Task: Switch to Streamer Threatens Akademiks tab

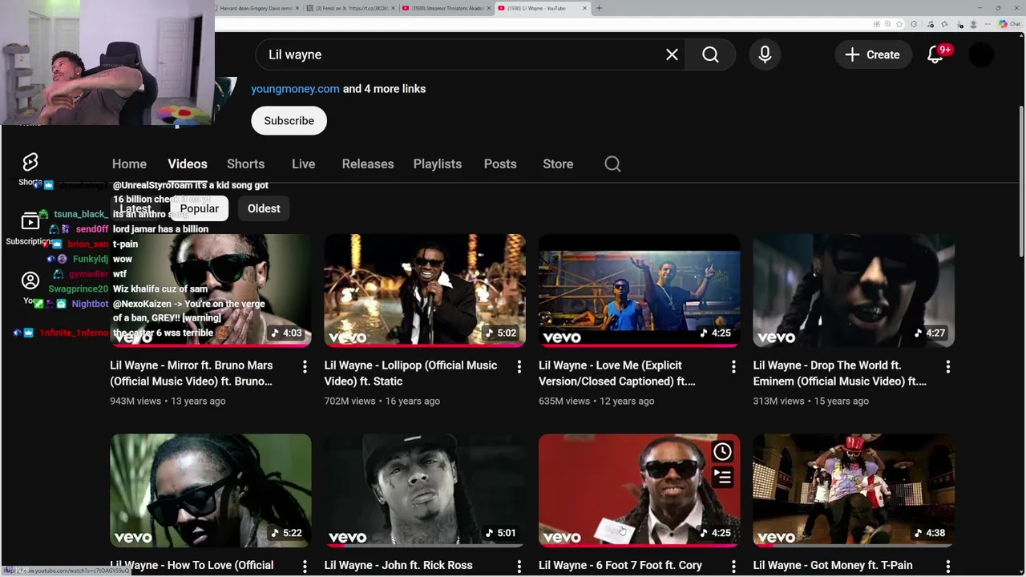Action: click(x=446, y=8)
